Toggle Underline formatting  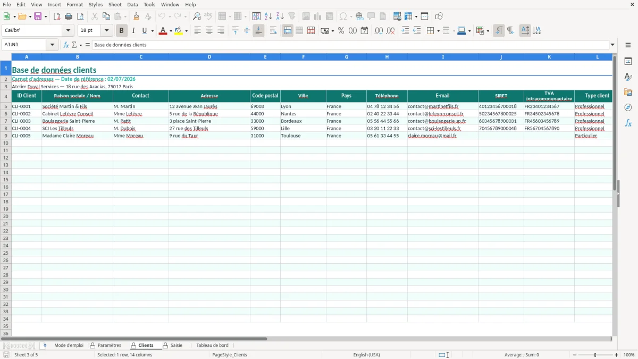(x=144, y=31)
